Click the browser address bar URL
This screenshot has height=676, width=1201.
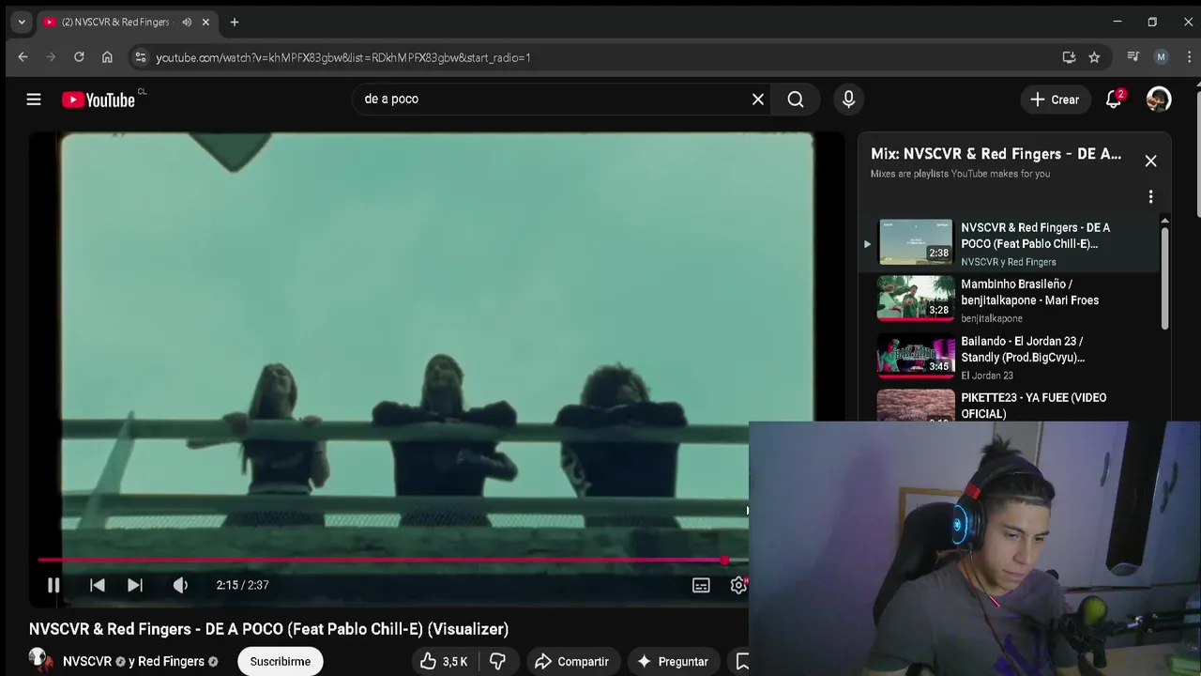343,57
